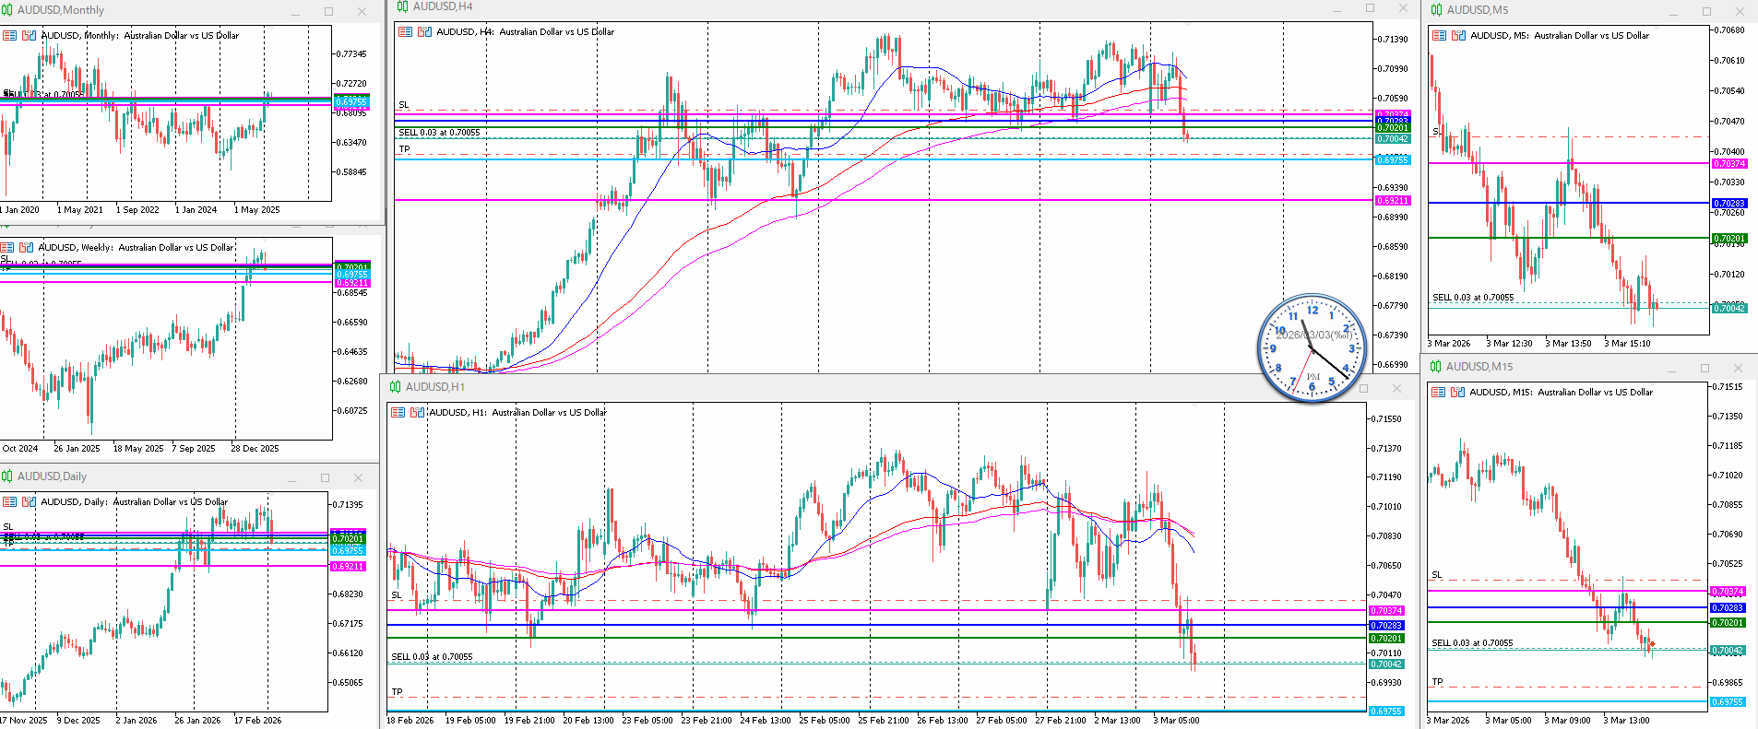
Task: Select SELL 0.03 order label on H1 chart
Action: (x=432, y=657)
